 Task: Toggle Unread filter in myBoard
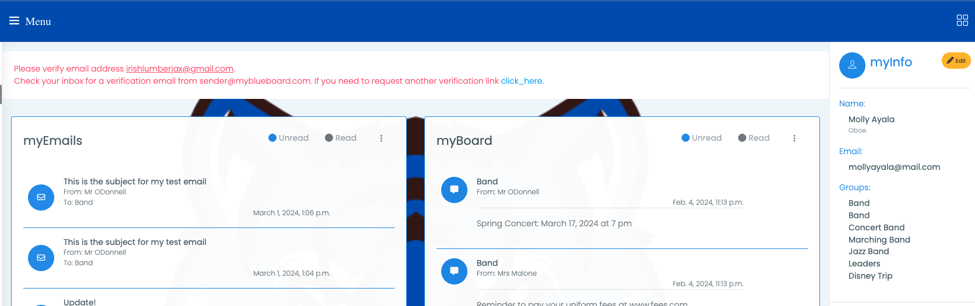(x=702, y=138)
